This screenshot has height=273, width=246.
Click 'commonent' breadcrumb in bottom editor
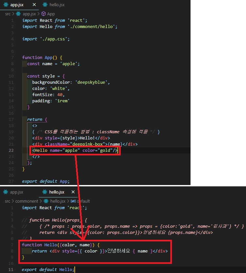pyautogui.click(x=27, y=201)
